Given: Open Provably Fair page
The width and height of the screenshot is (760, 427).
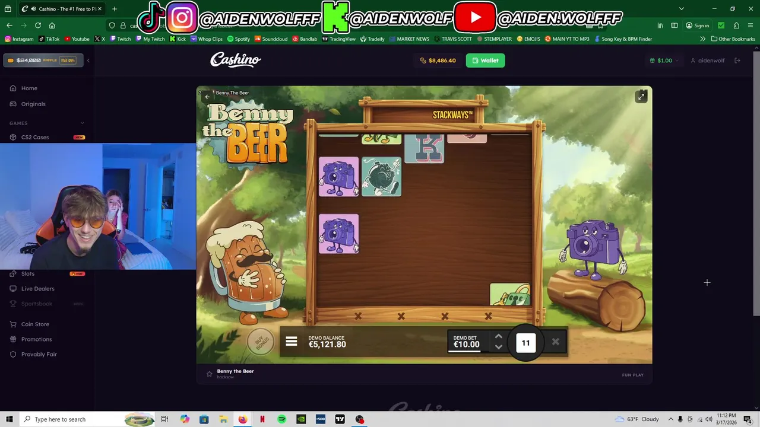Looking at the screenshot, I should coord(39,354).
